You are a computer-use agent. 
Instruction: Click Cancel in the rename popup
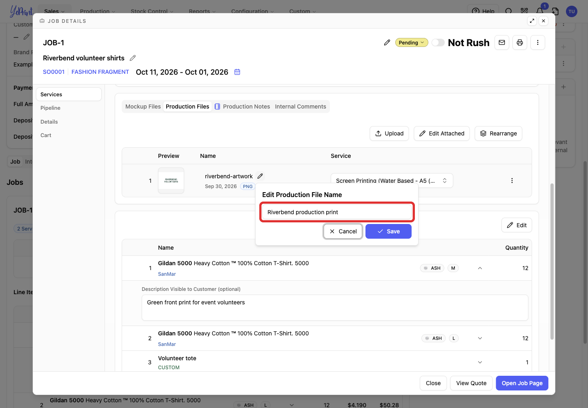pyautogui.click(x=343, y=231)
